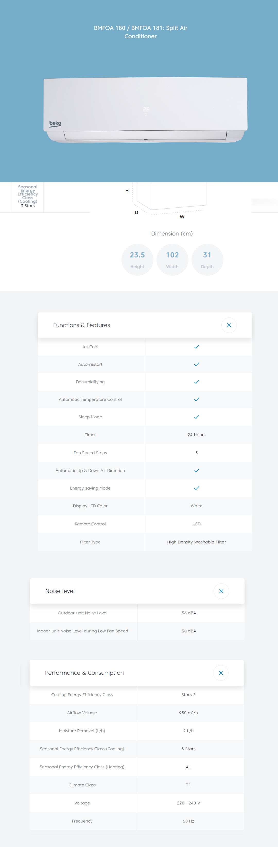Viewport: 278px width, 847px height.
Task: Click the High Density Washable Filter value
Action: pyautogui.click(x=196, y=542)
